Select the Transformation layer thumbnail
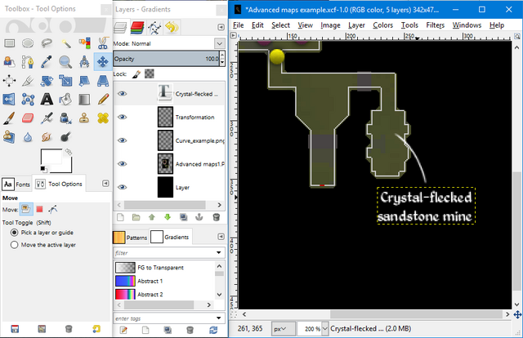This screenshot has width=523, height=338. pyautogui.click(x=165, y=117)
